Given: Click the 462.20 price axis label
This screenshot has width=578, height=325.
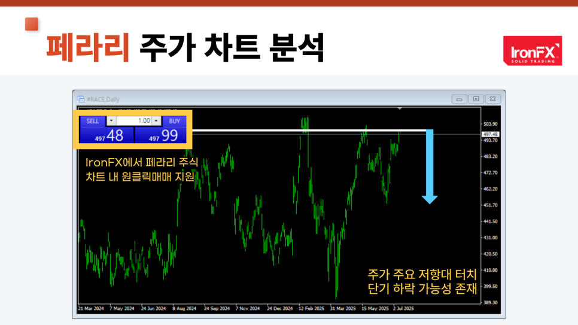Looking at the screenshot, I should click(x=490, y=189).
